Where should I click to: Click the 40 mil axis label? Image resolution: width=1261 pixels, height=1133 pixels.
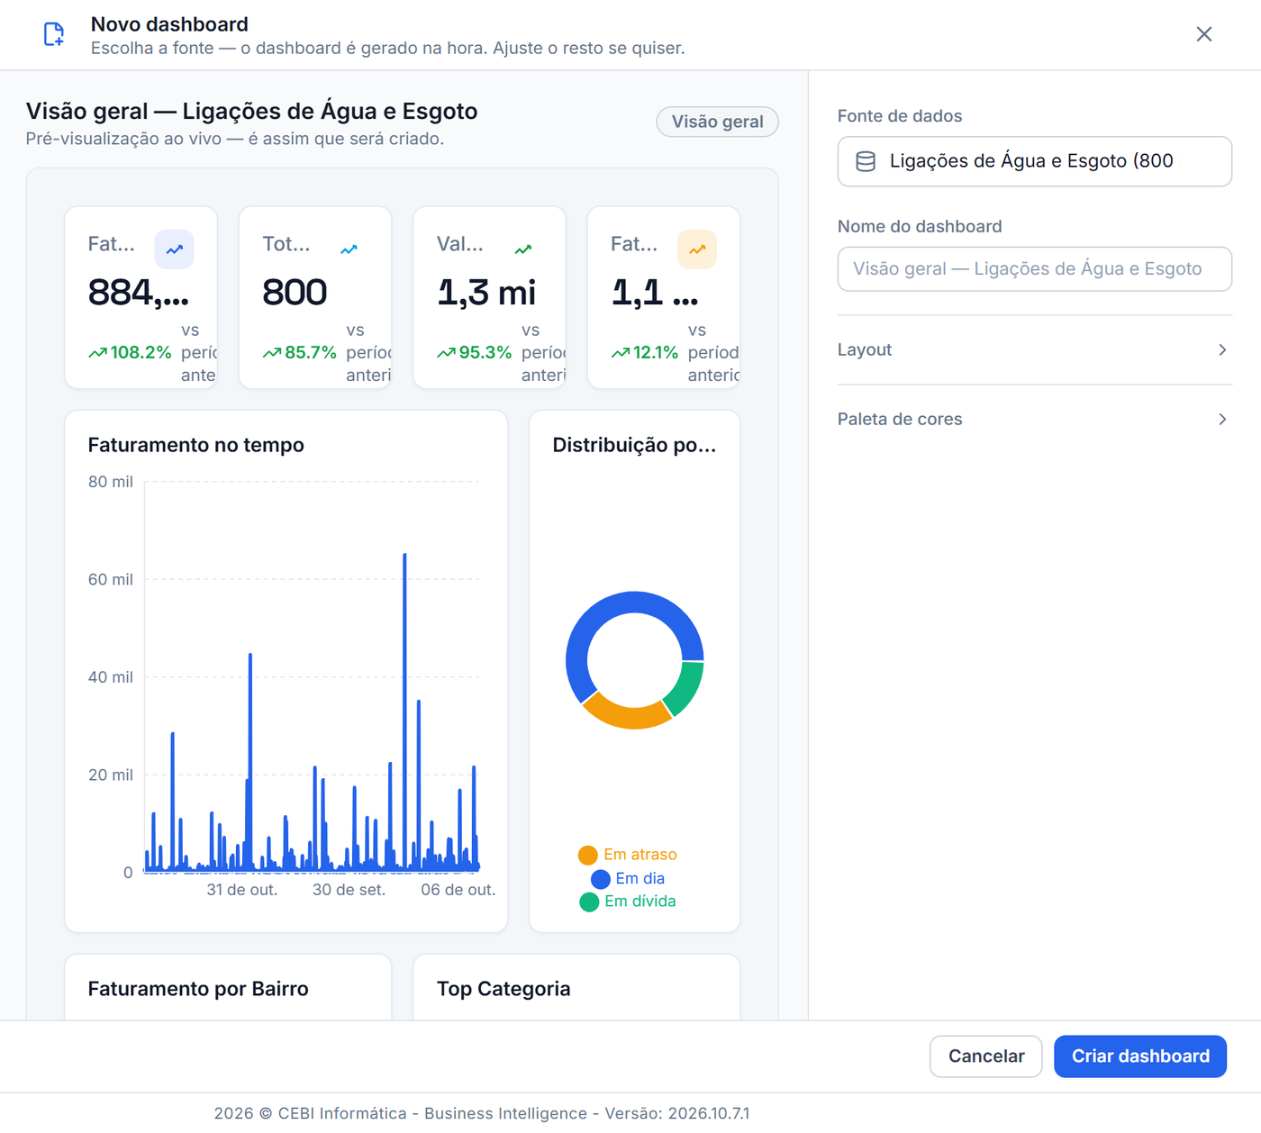[111, 677]
